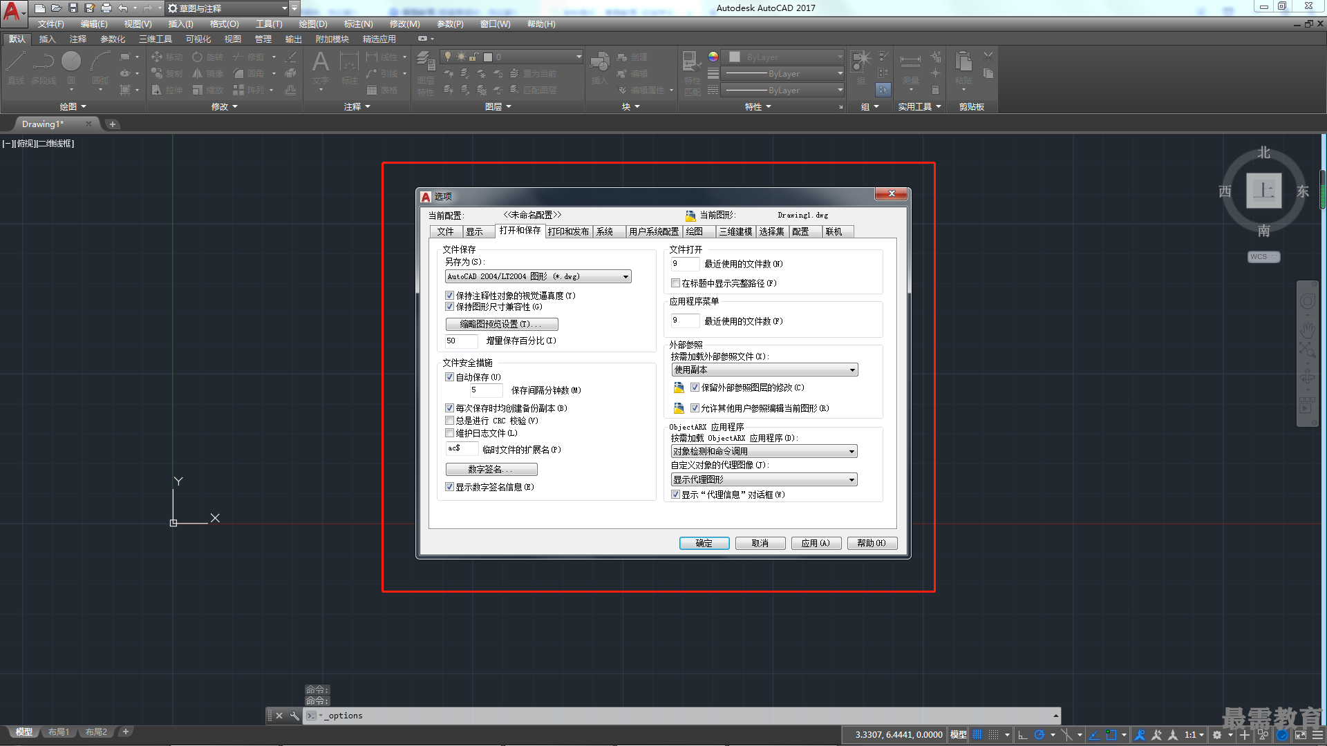Open 显示代理图形 dropdown
The height and width of the screenshot is (746, 1327).
[764, 479]
